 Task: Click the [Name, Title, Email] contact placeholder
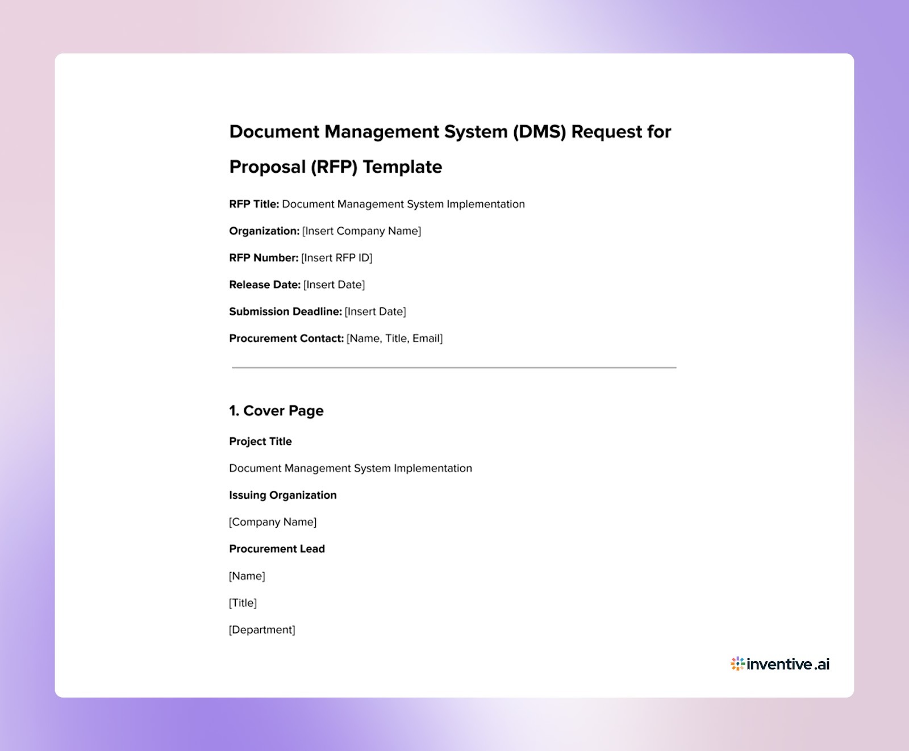(x=395, y=338)
